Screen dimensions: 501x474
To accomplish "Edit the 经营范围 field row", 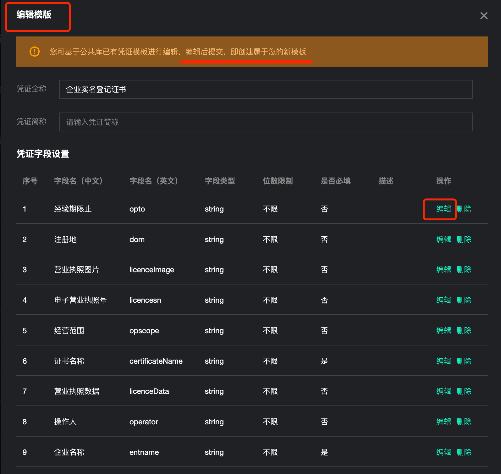I will click(x=443, y=331).
